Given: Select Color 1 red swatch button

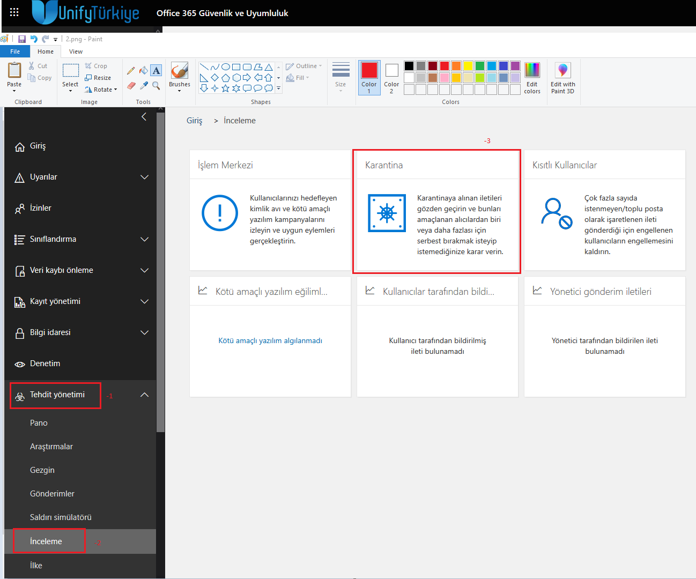Looking at the screenshot, I should (x=369, y=77).
